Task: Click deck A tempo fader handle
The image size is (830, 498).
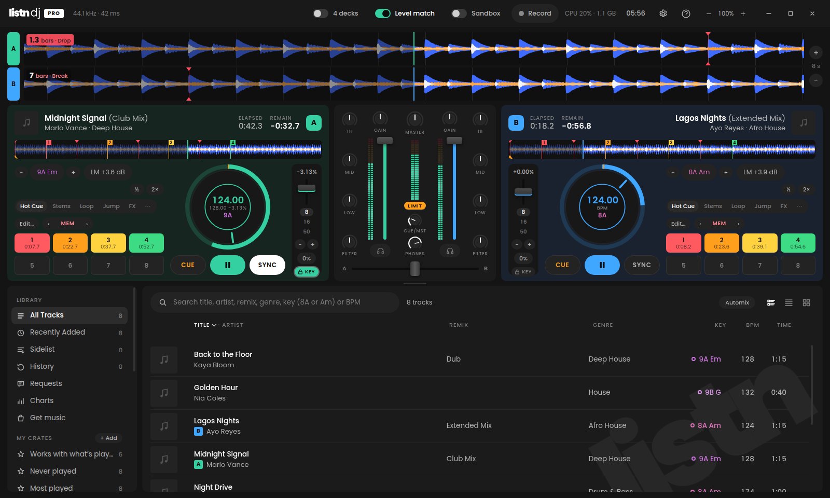Action: [307, 188]
